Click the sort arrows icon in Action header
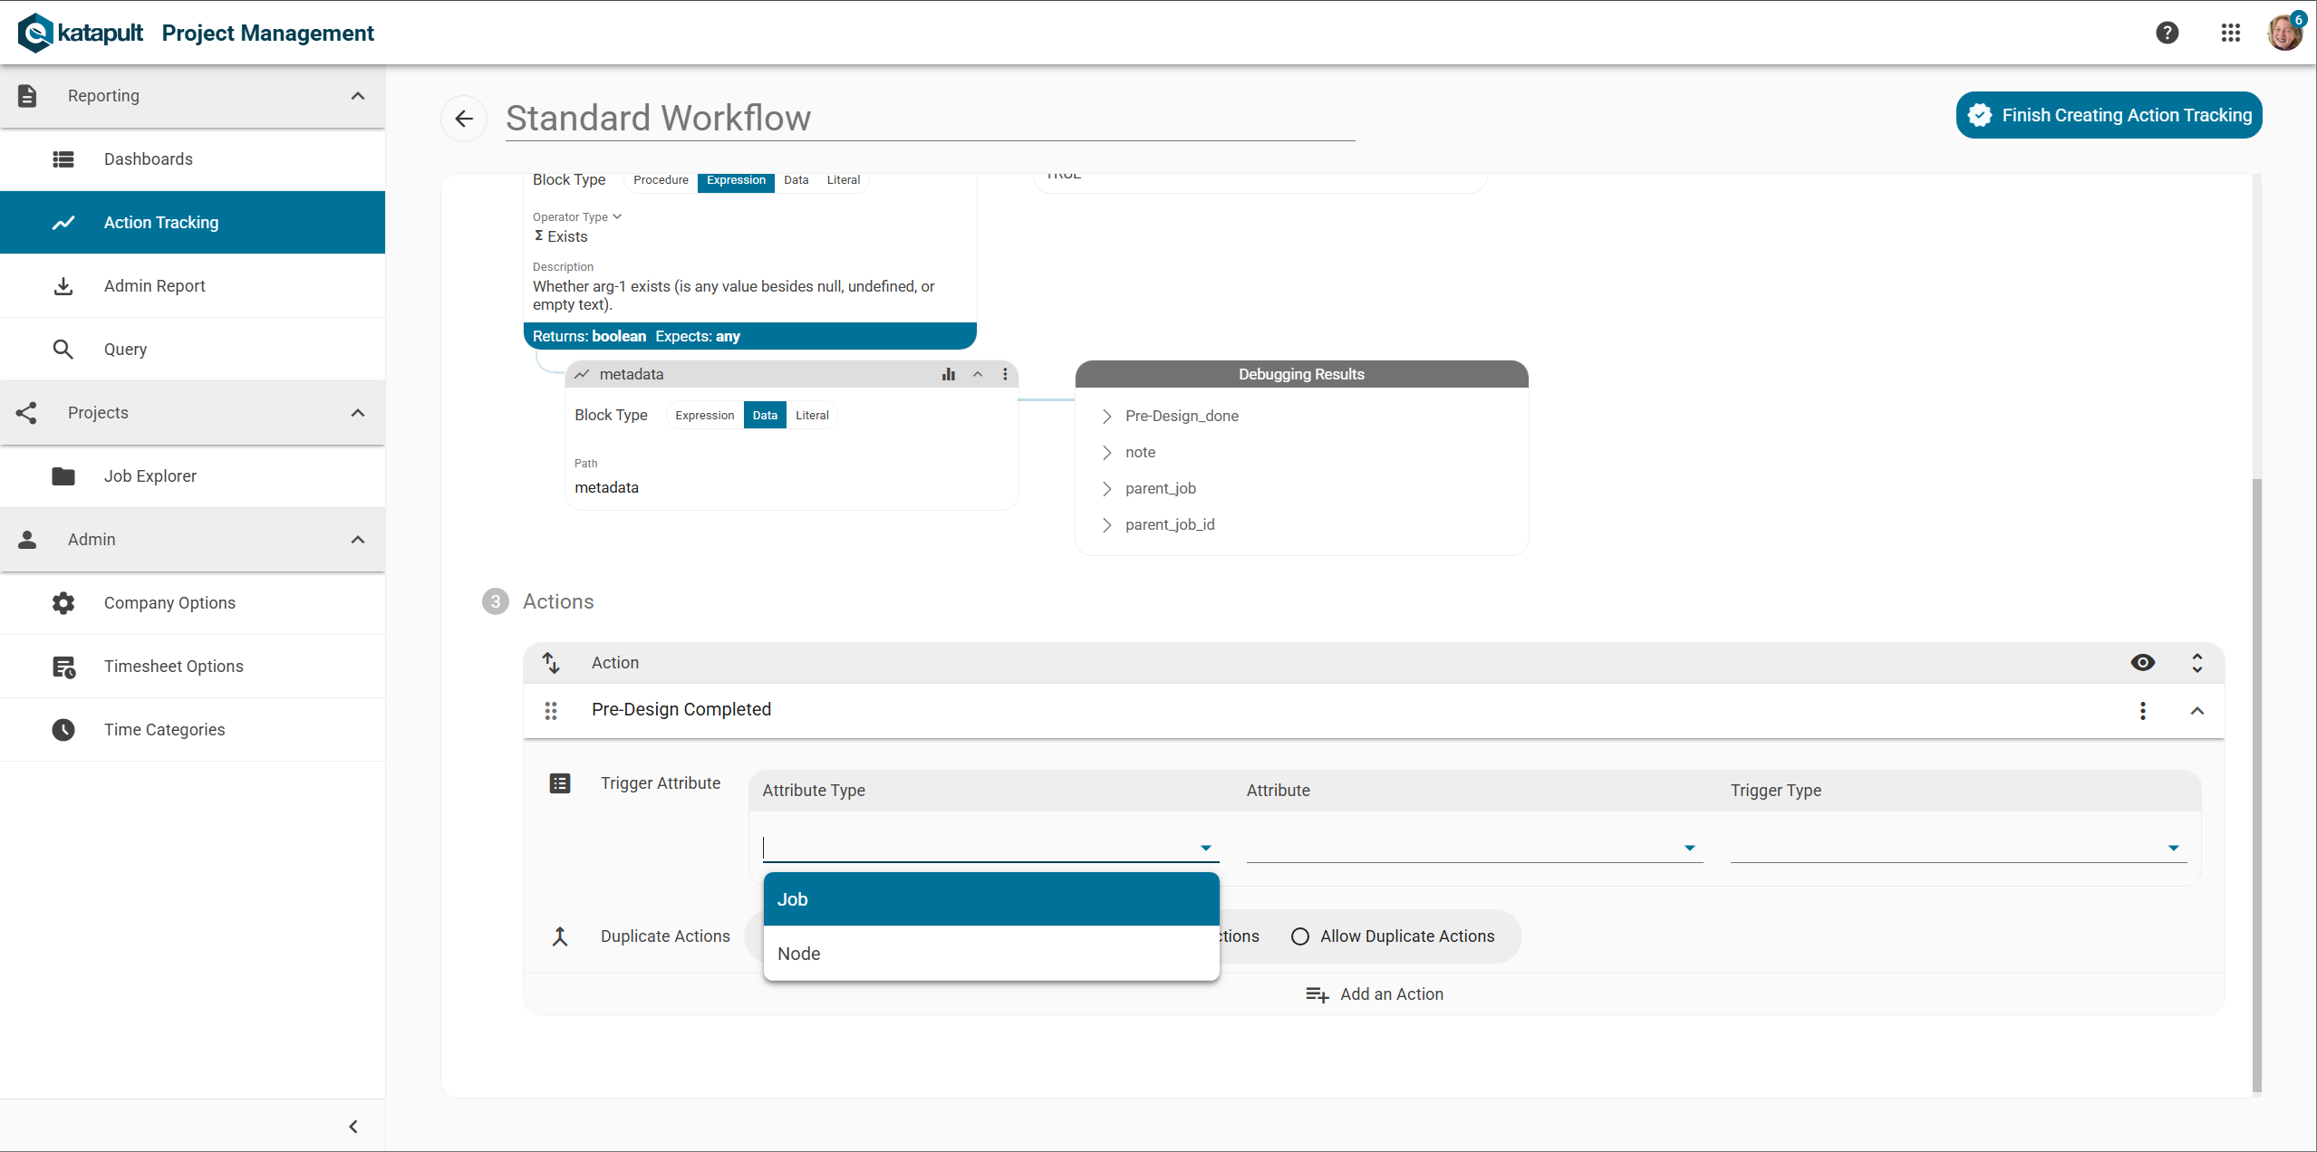The height and width of the screenshot is (1152, 2317). click(551, 663)
